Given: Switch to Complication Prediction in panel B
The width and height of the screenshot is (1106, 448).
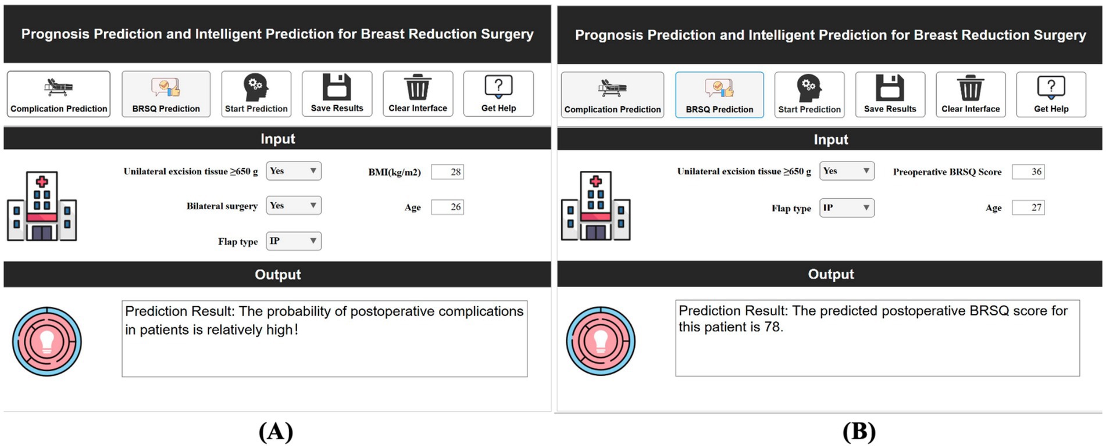Looking at the screenshot, I should (x=612, y=95).
